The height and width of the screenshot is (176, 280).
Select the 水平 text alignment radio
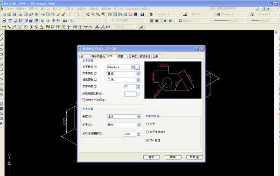click(x=147, y=124)
